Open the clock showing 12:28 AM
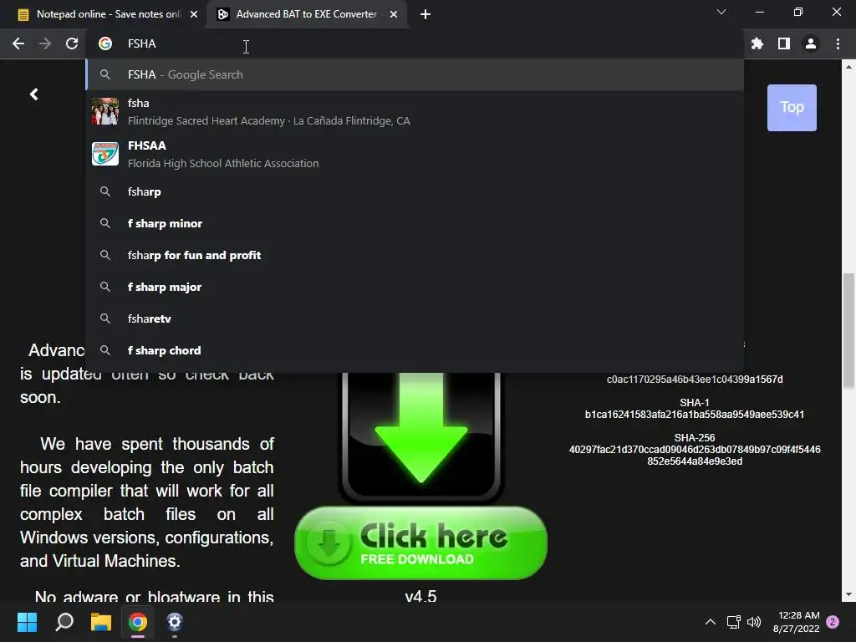This screenshot has width=856, height=642. coord(796,622)
